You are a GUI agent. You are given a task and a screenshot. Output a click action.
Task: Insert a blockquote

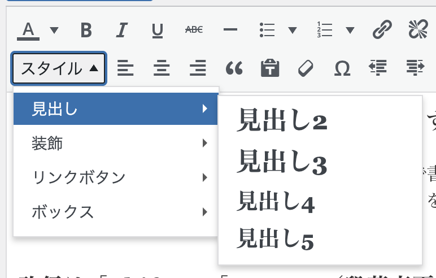point(234,68)
